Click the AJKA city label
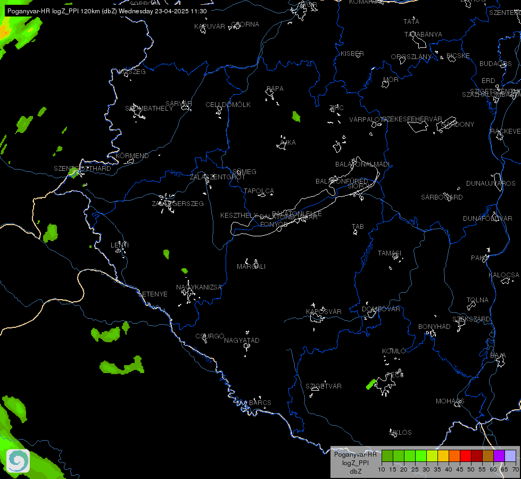 (x=288, y=143)
